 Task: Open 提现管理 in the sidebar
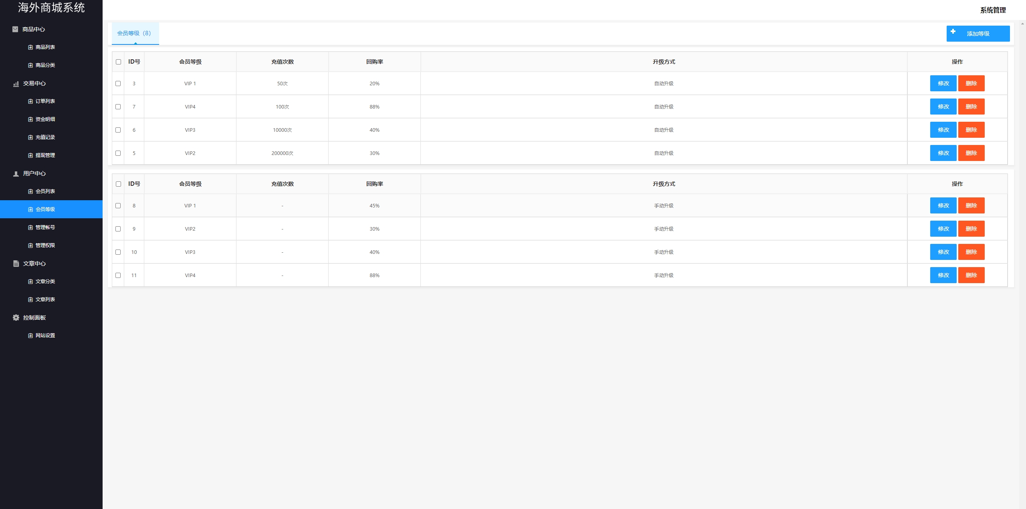tap(45, 155)
